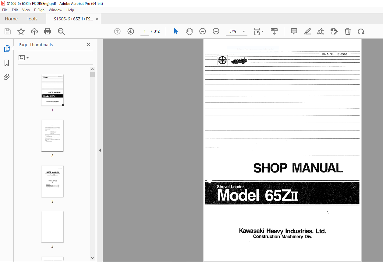Click the Delete trash icon

(x=348, y=31)
